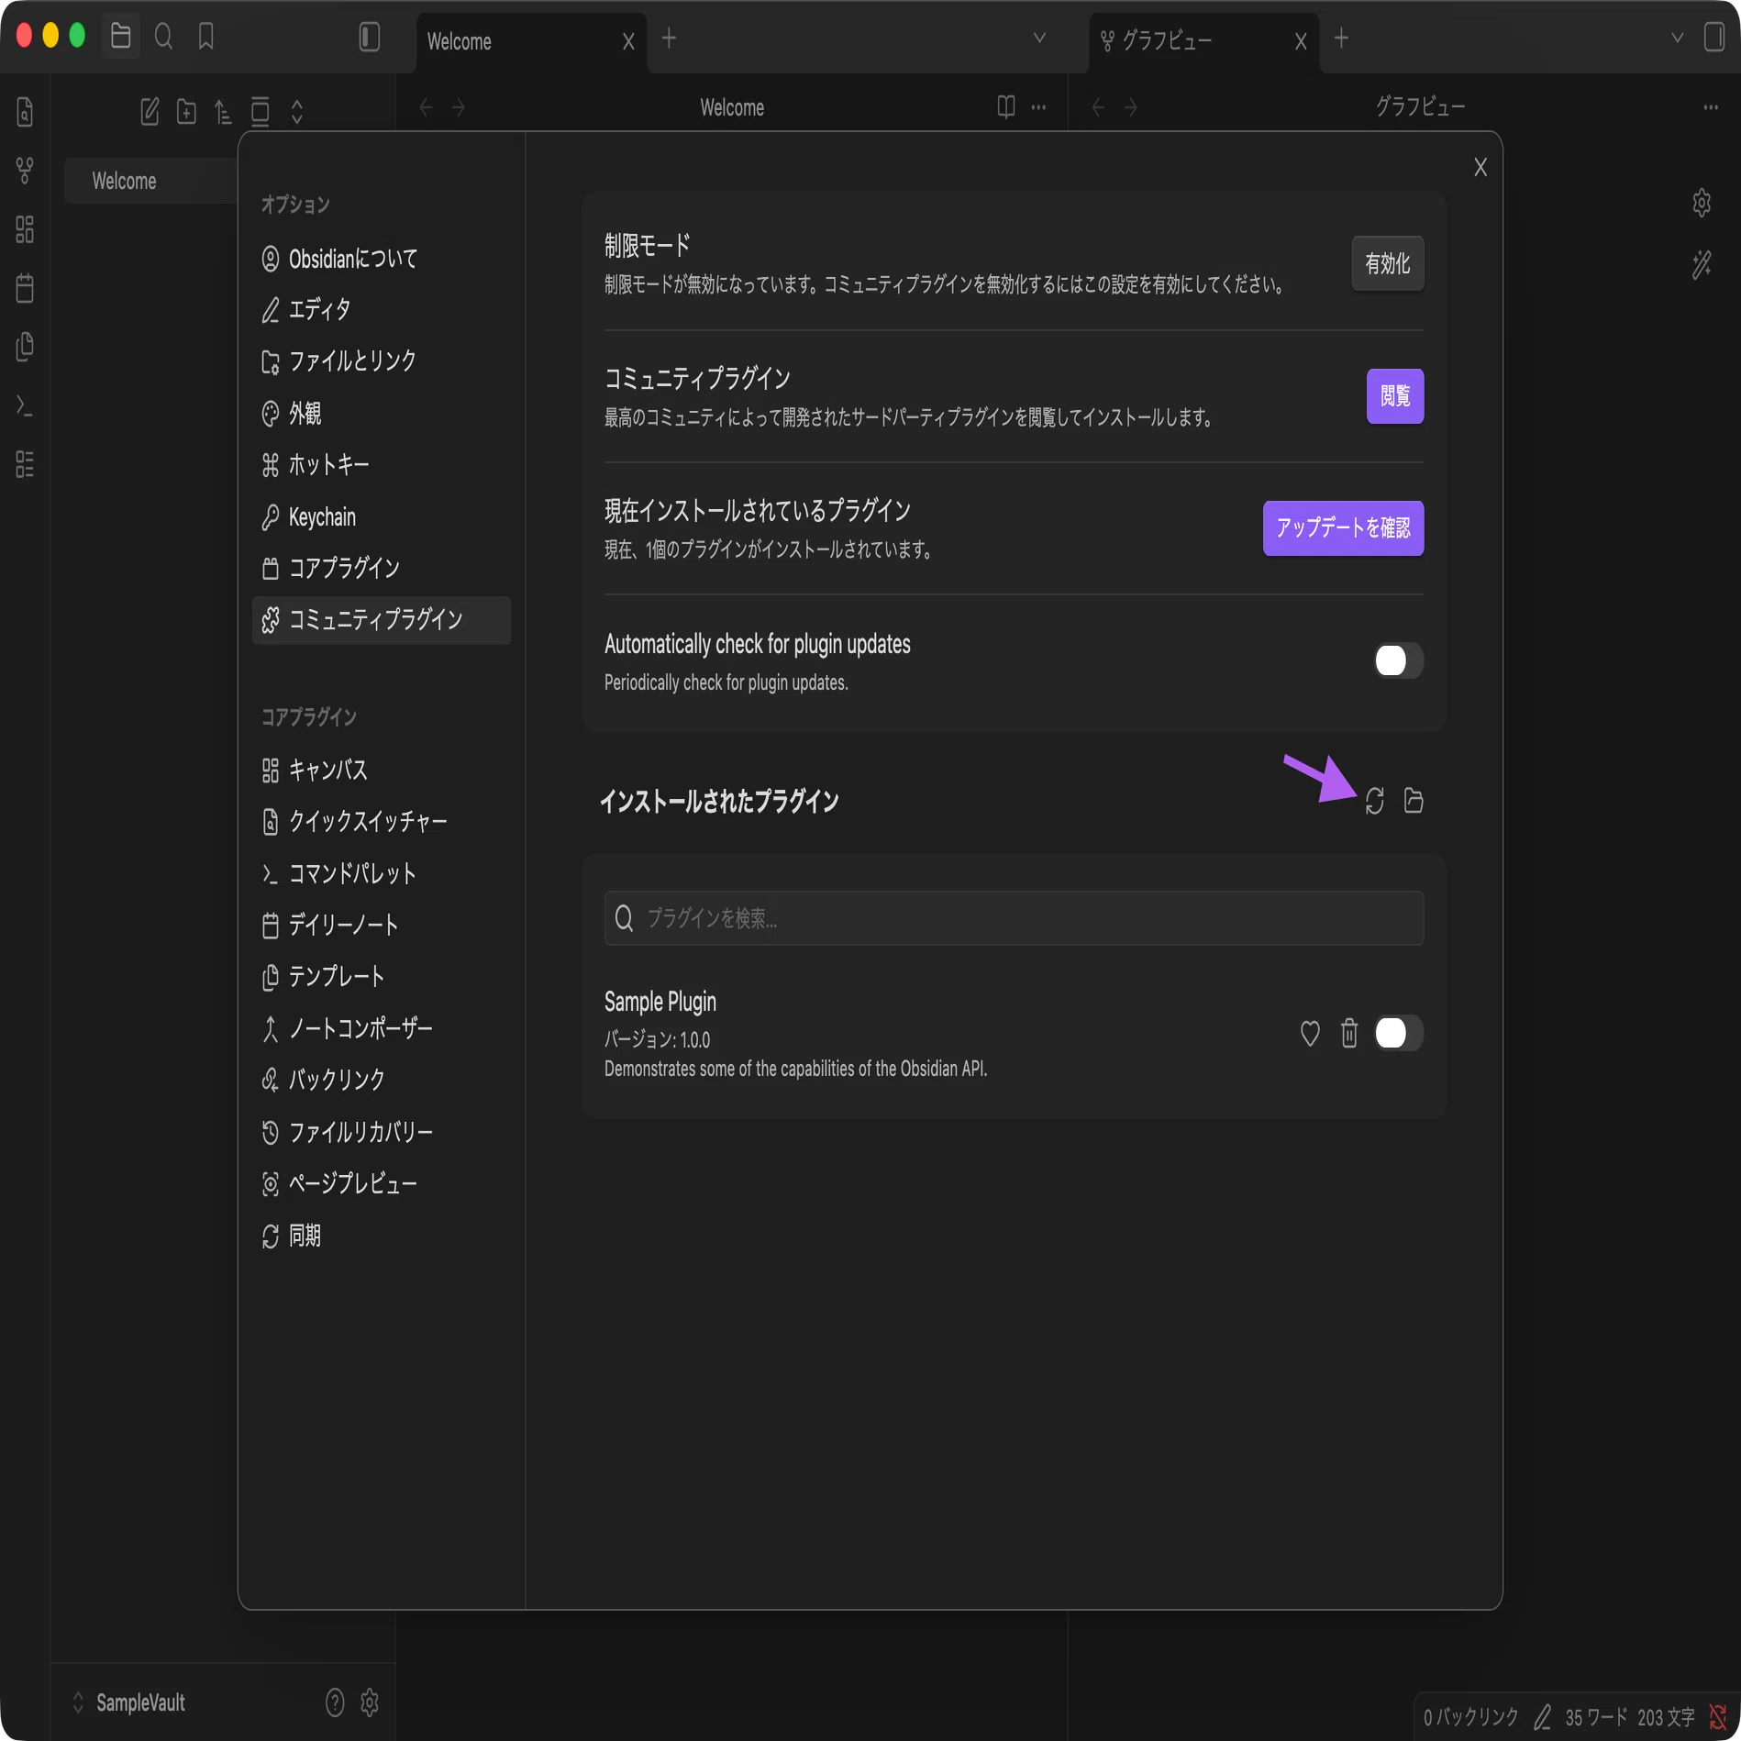Screen dimensions: 1741x1741
Task: Select the Welcome note in file explorer
Action: 151,181
